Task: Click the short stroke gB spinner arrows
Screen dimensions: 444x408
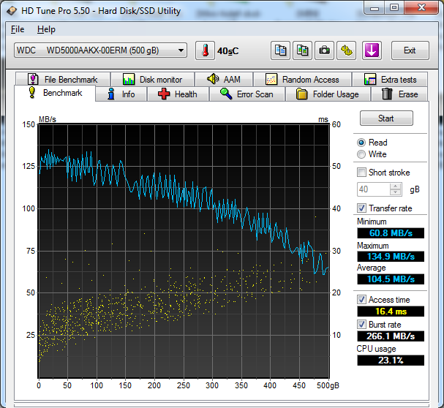Action: click(x=396, y=189)
